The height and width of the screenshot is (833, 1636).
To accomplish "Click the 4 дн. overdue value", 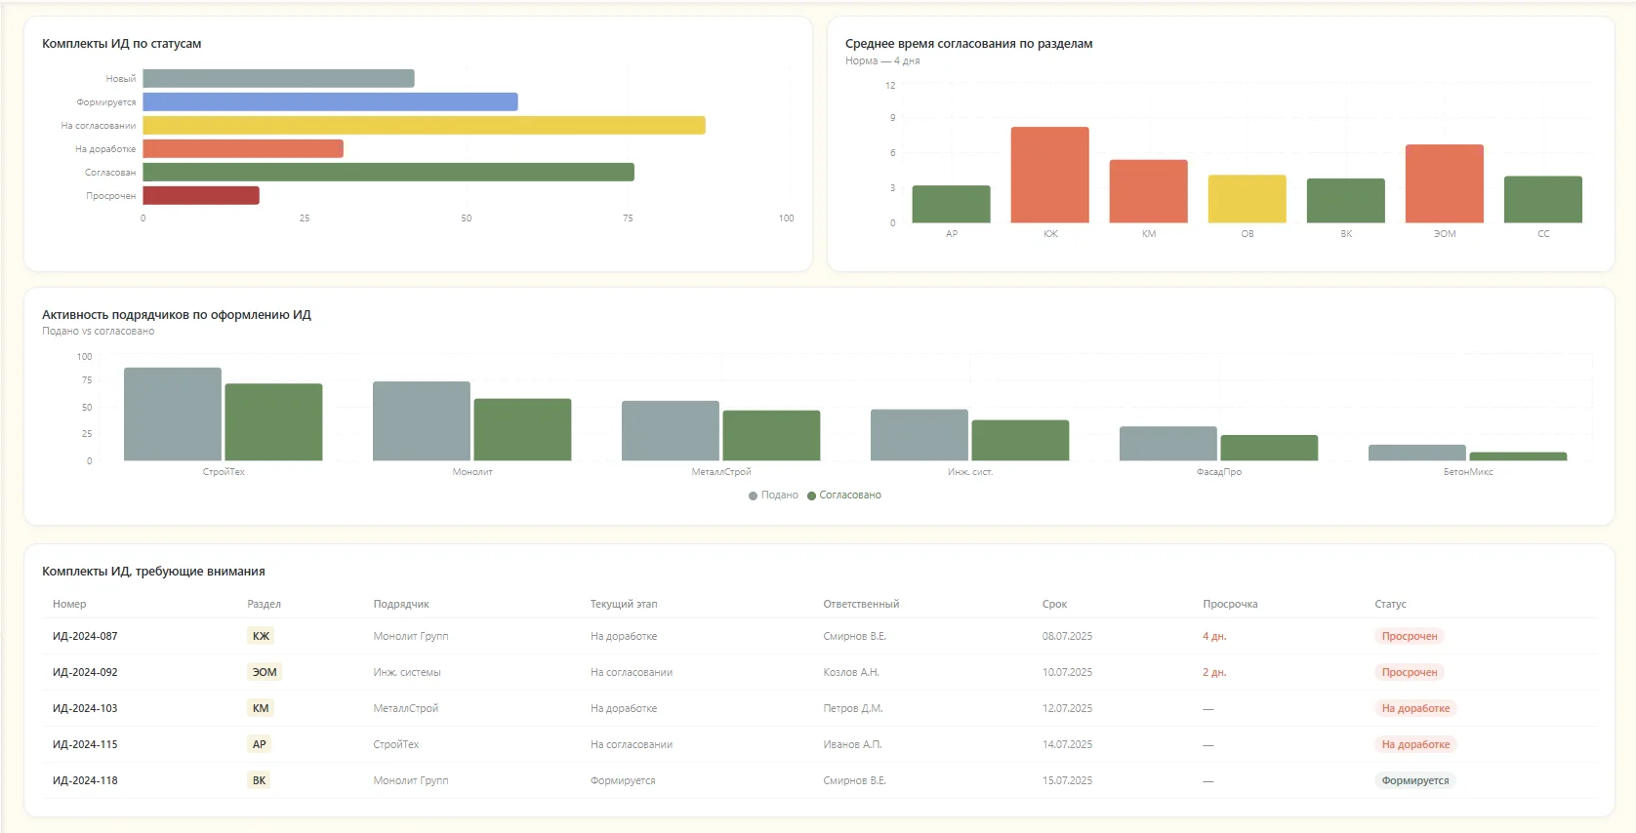I will pyautogui.click(x=1214, y=636).
